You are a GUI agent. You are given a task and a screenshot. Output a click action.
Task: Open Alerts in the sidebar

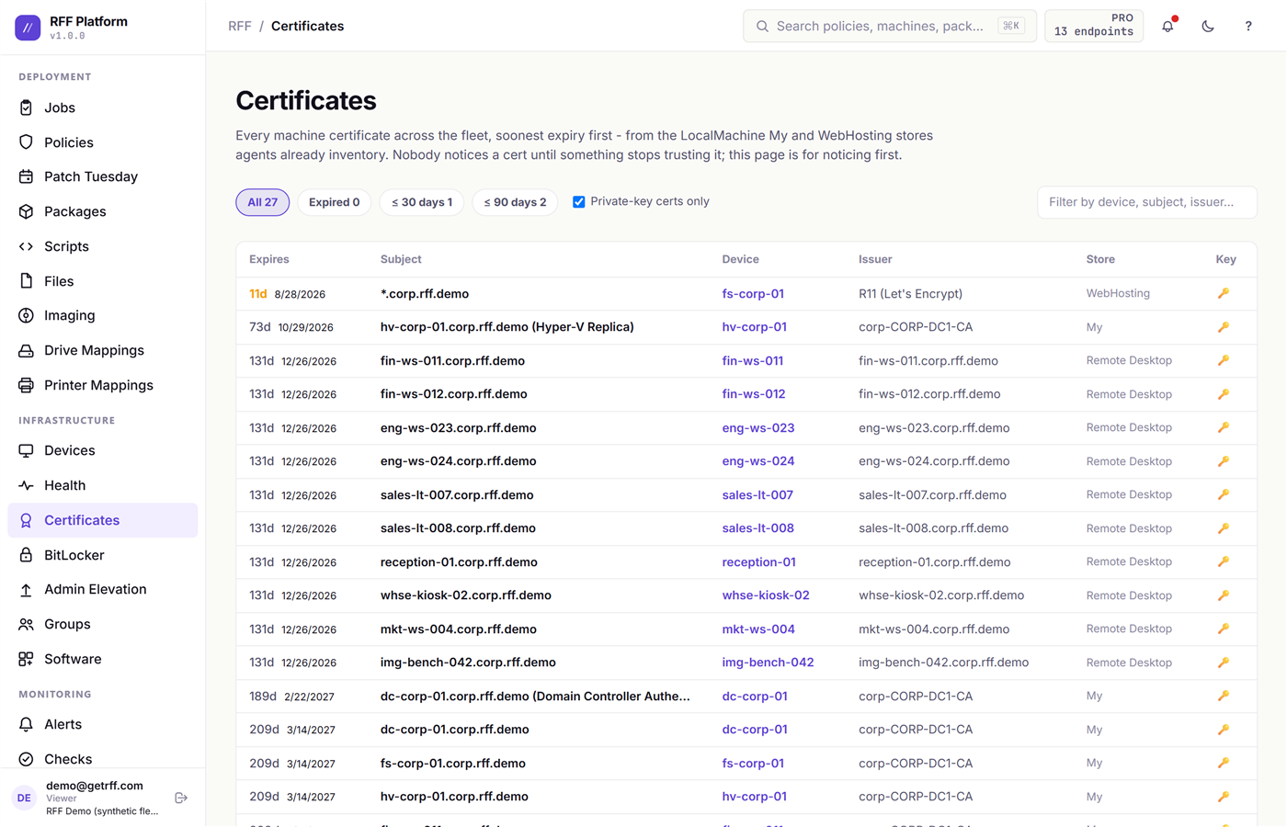click(102, 724)
